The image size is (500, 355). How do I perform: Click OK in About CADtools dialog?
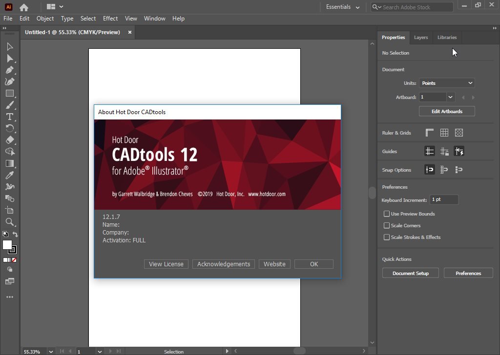pyautogui.click(x=314, y=264)
